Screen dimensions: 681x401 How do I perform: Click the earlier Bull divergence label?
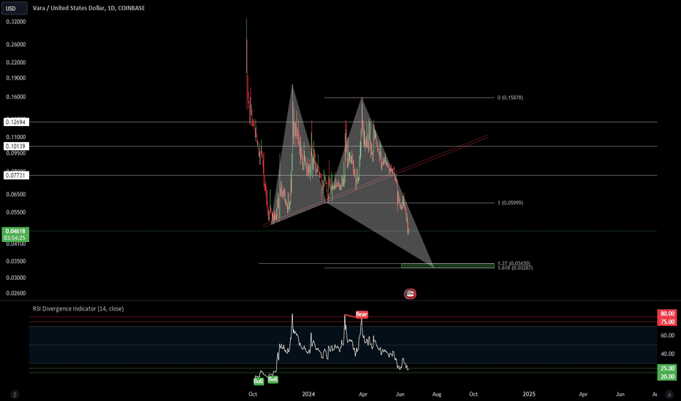click(259, 381)
